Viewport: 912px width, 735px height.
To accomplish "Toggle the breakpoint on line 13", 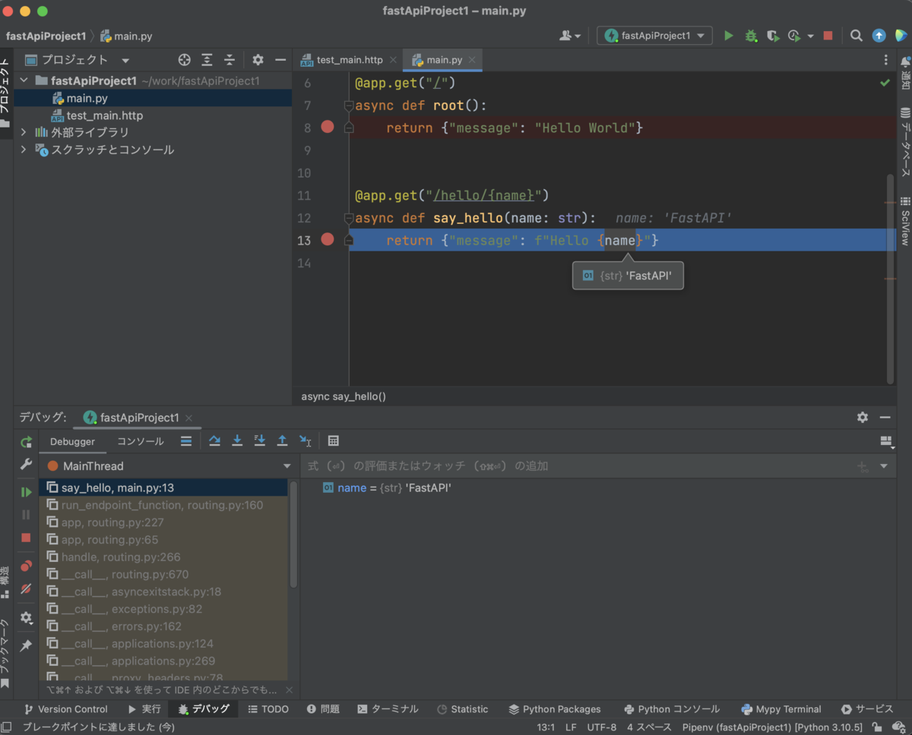I will click(x=328, y=239).
